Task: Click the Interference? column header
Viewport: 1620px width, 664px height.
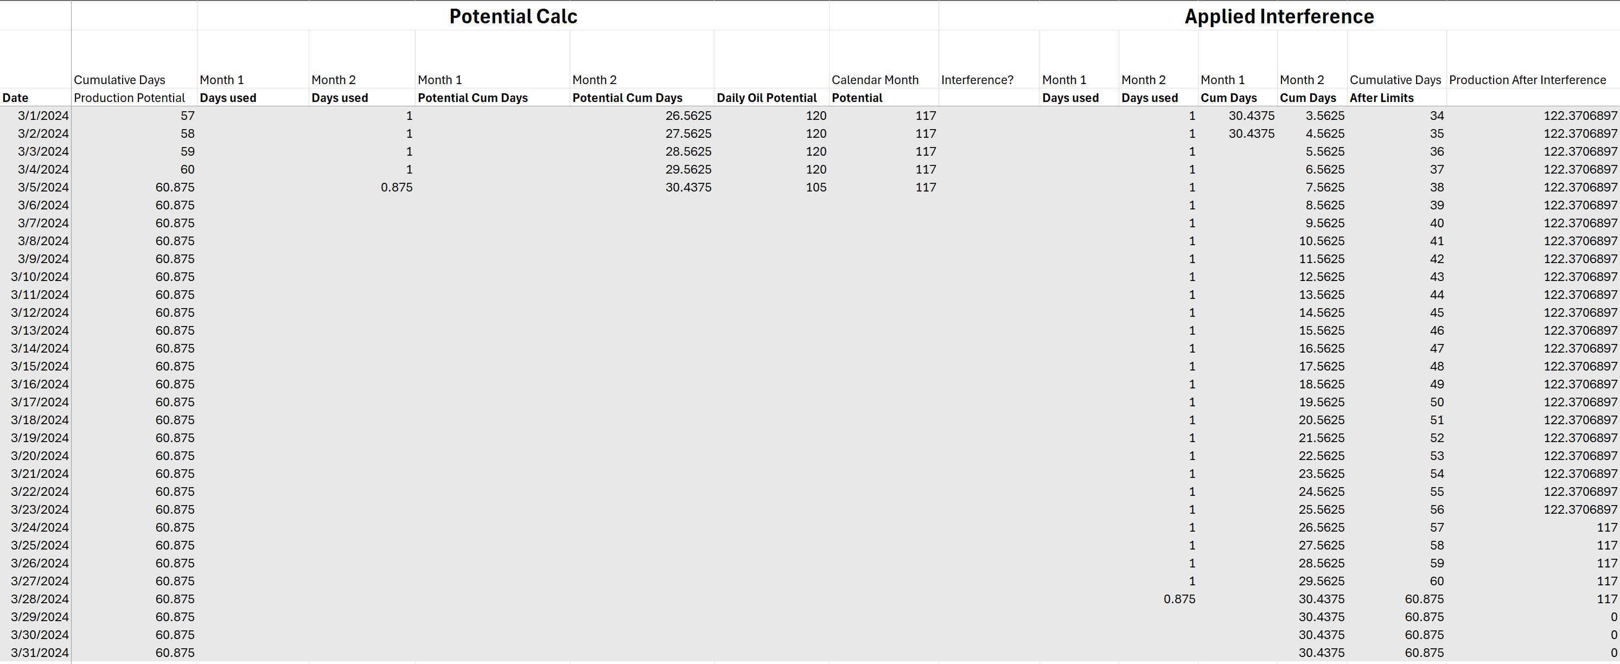Action: (x=977, y=80)
